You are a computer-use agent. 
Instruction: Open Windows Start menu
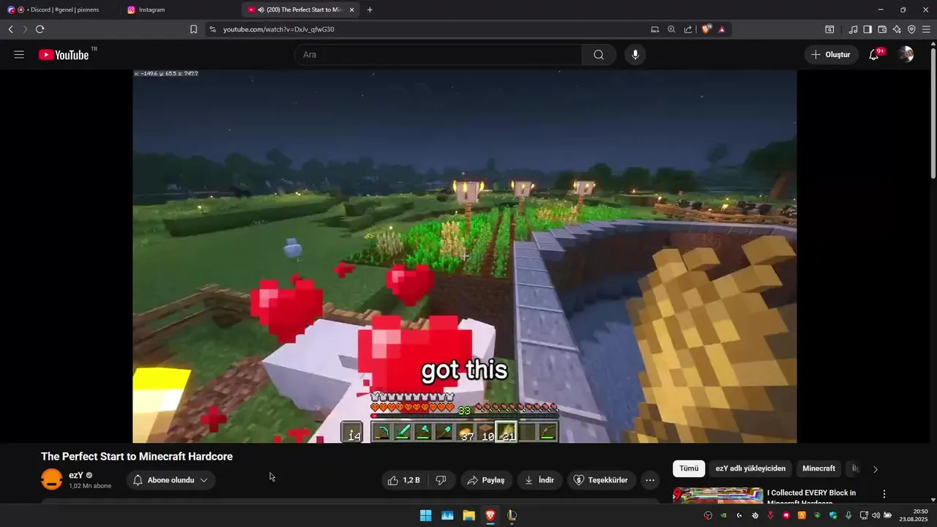pos(425,515)
